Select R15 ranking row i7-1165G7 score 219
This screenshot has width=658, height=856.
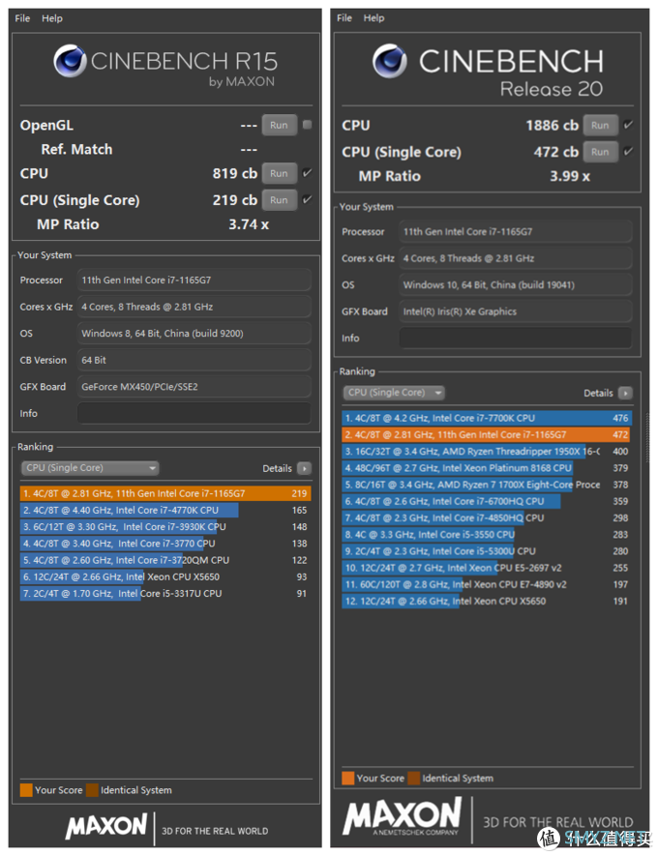pyautogui.click(x=165, y=493)
